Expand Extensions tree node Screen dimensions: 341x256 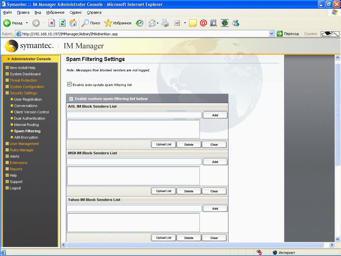[x=7, y=162]
